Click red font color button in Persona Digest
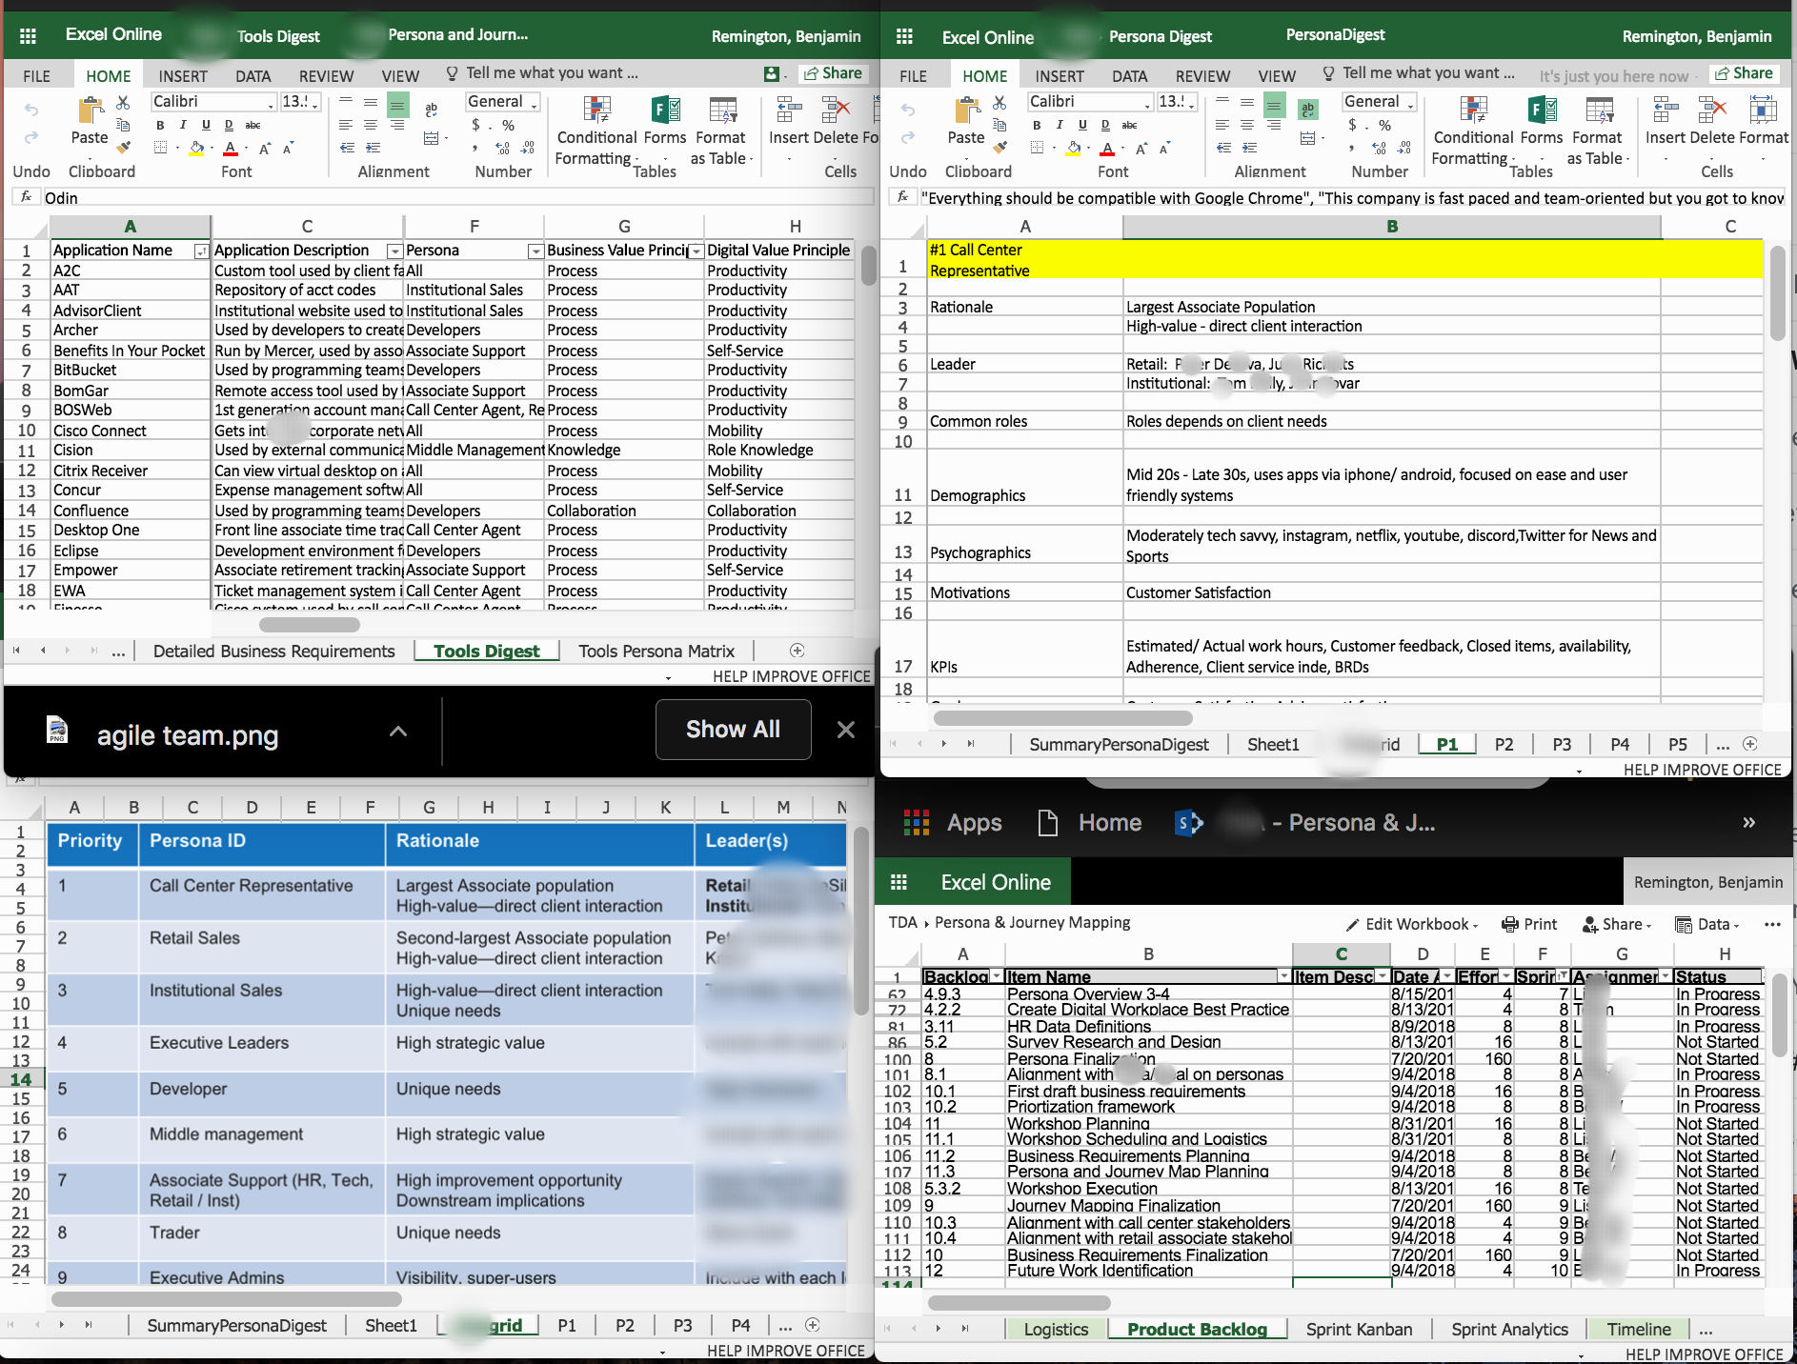The image size is (1797, 1364). click(1107, 148)
